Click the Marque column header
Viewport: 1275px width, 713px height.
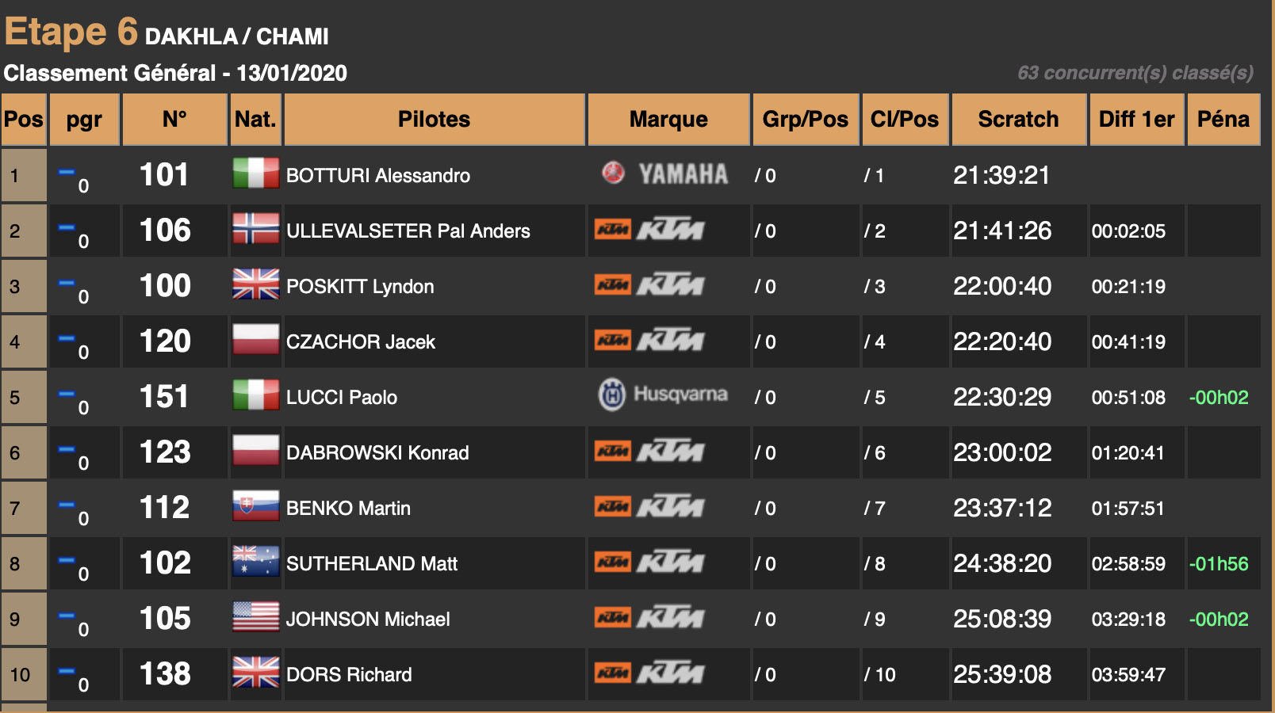(668, 120)
